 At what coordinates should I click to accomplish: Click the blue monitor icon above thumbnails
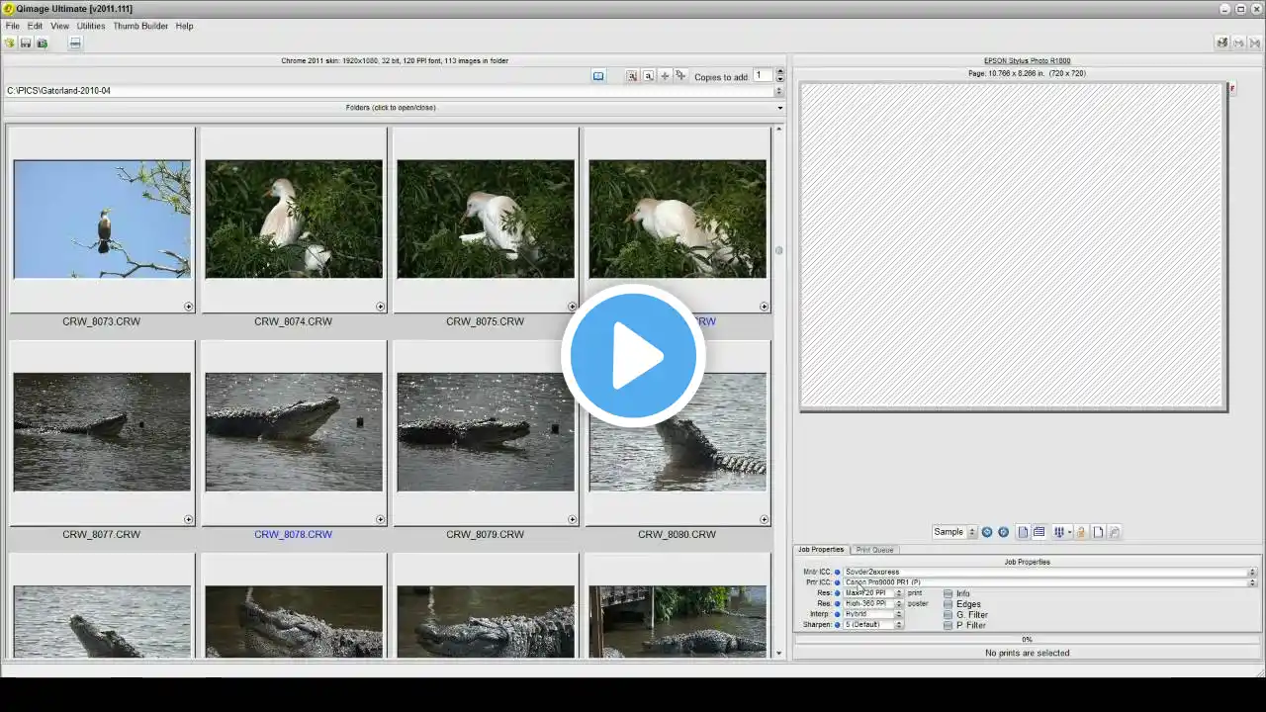598,76
